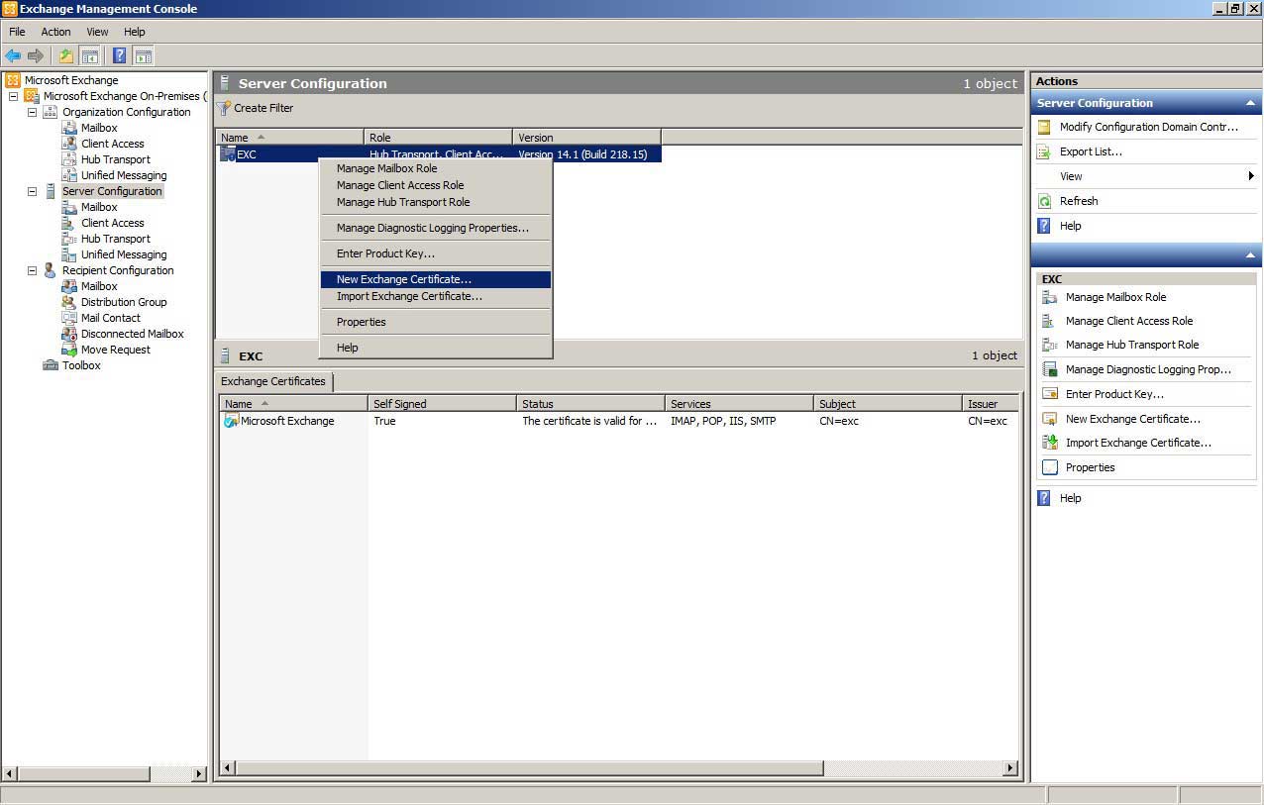Viewport: 1264px width, 805px height.
Task: Click the Back arrow toolbar icon
Action: tap(13, 56)
